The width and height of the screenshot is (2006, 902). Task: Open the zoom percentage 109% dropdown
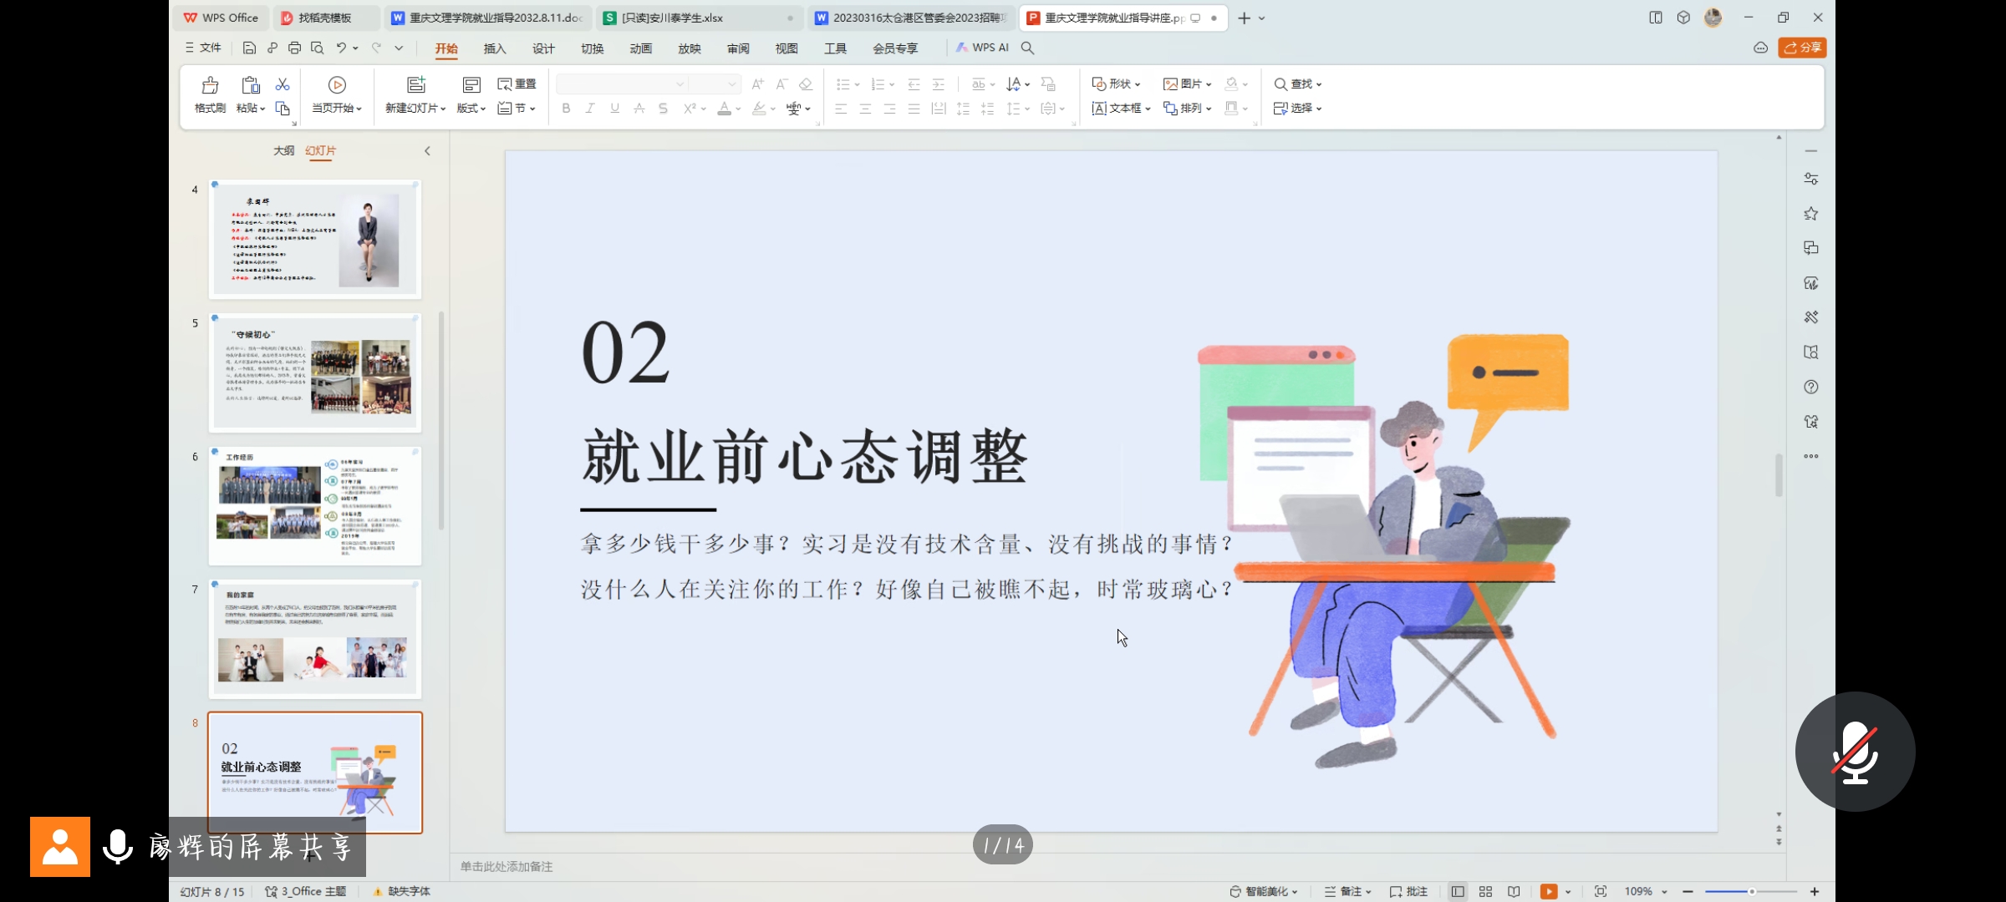tap(1645, 891)
